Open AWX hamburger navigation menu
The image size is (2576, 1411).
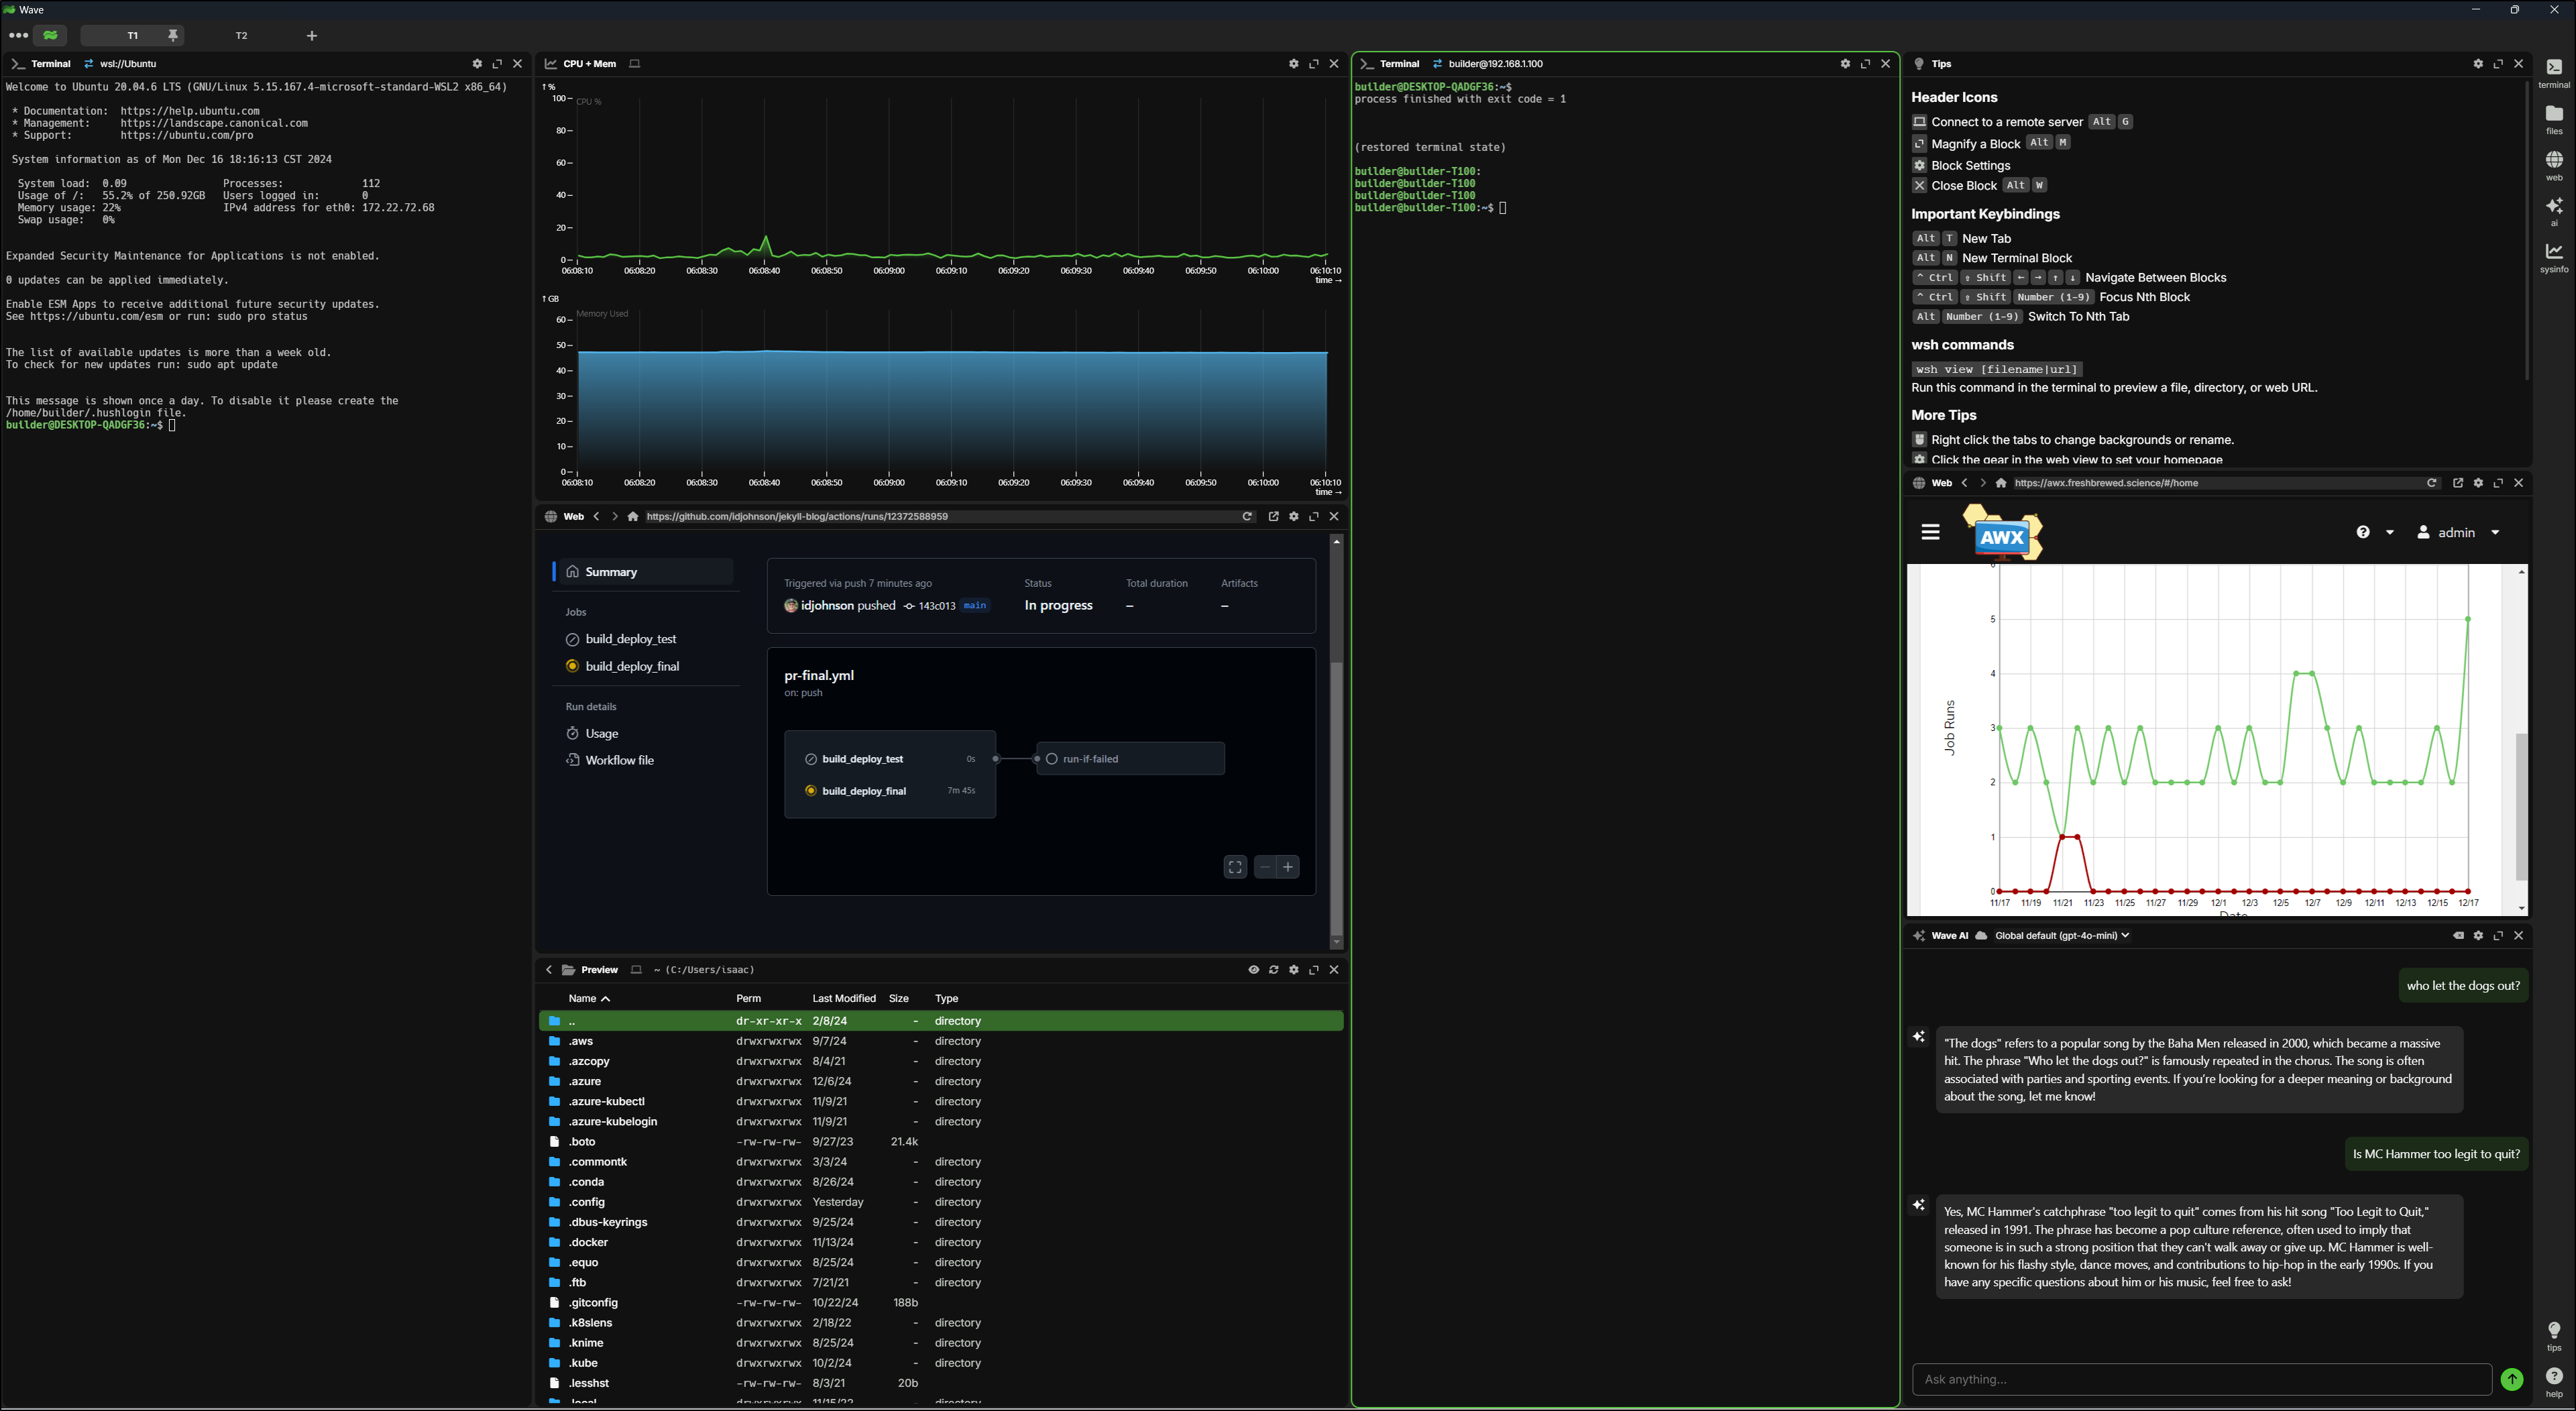coord(1930,532)
